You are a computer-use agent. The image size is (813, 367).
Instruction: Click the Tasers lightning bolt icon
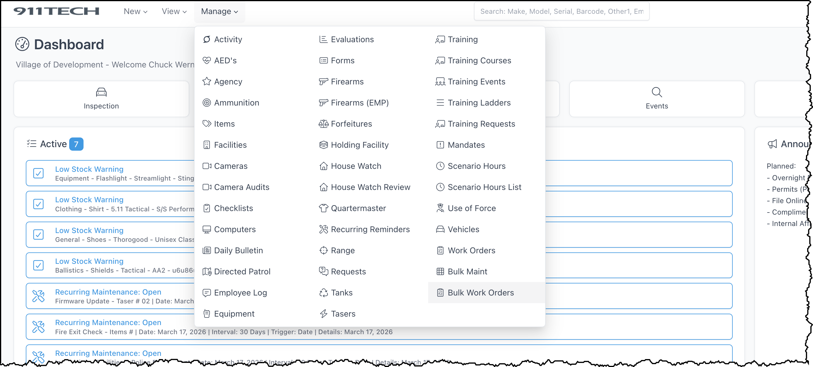pyautogui.click(x=323, y=314)
